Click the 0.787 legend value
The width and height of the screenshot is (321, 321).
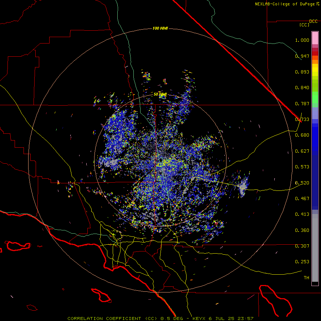pyautogui.click(x=302, y=103)
